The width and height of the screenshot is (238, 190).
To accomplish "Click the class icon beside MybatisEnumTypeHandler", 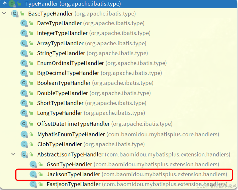I will (x=24, y=134).
